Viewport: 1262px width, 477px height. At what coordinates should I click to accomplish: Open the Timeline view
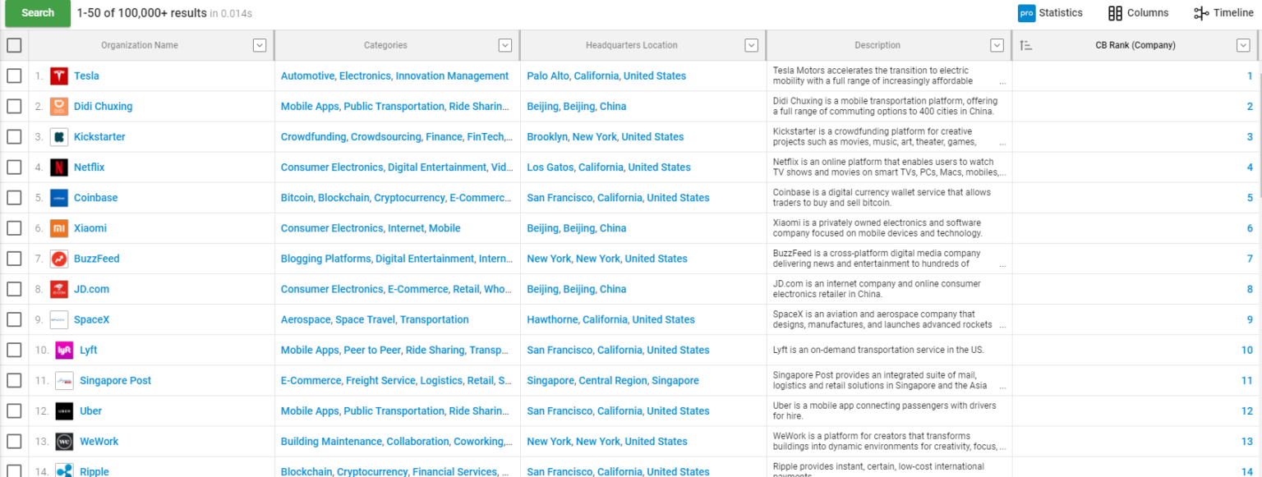coord(1223,13)
